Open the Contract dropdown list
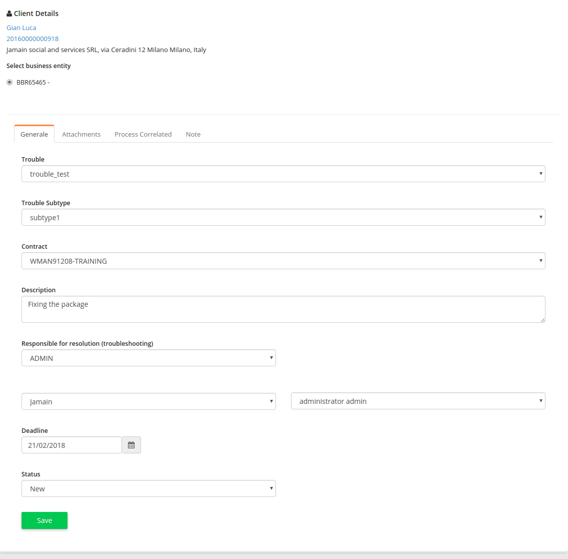568x559 pixels. click(283, 261)
